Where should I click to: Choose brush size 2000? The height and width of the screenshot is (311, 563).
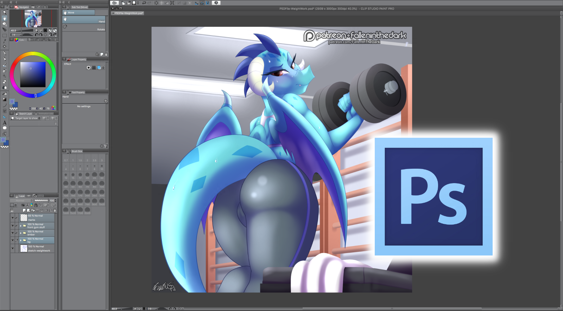87,210
